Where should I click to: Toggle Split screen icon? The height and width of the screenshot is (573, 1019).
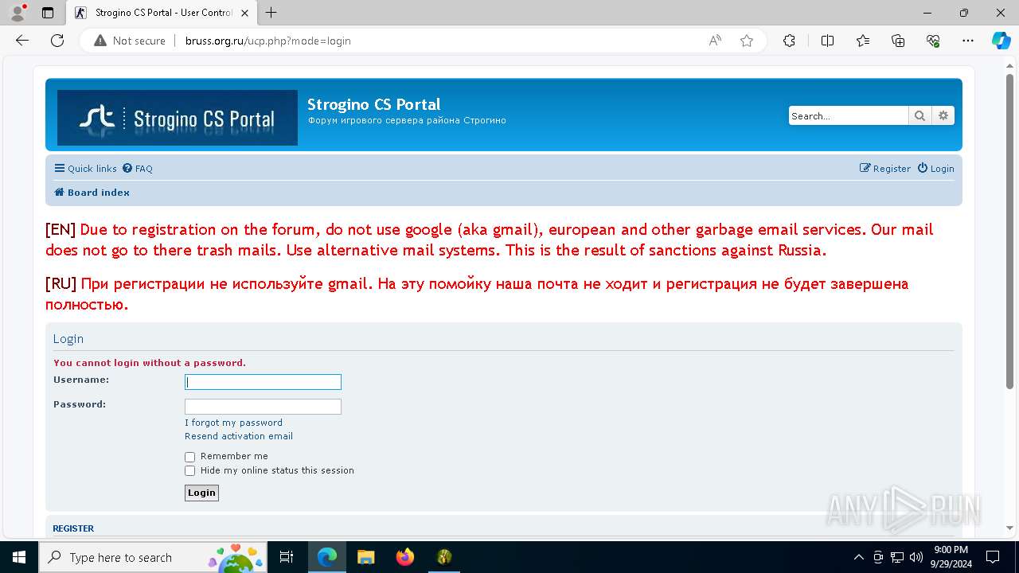[x=827, y=41]
